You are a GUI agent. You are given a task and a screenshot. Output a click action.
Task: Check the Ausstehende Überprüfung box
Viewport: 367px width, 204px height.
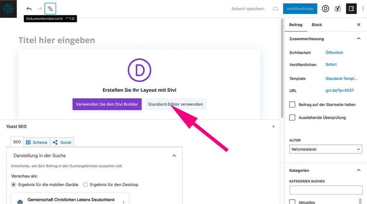(x=292, y=118)
